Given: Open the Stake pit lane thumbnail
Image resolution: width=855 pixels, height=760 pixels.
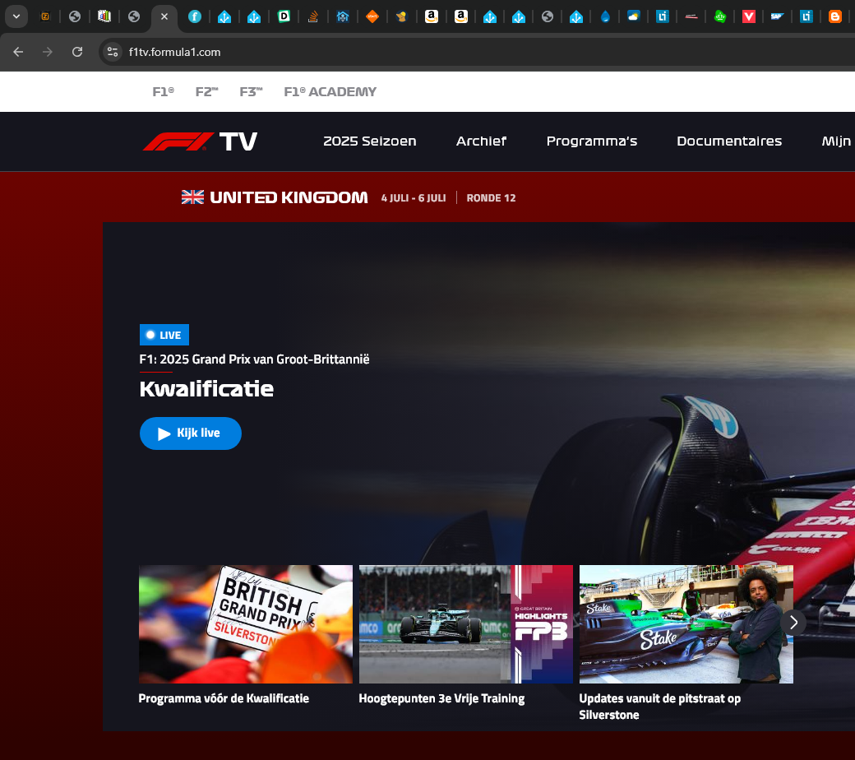Looking at the screenshot, I should 686,624.
